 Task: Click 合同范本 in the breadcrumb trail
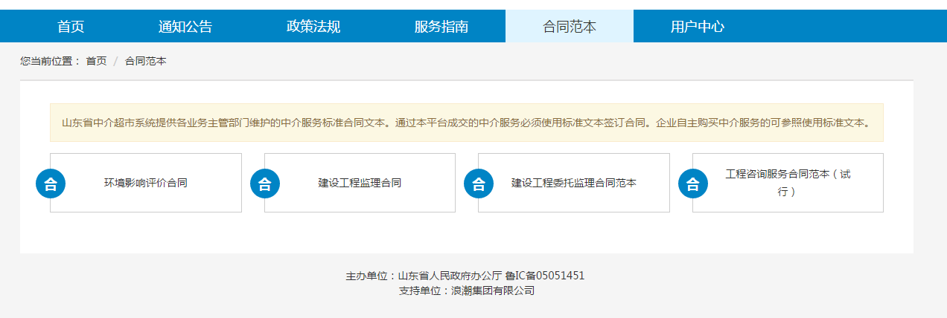pyautogui.click(x=146, y=61)
